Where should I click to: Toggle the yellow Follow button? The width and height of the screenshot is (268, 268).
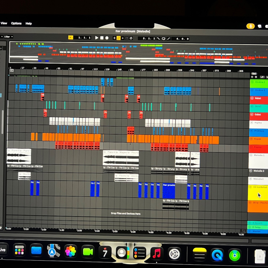point(71,38)
